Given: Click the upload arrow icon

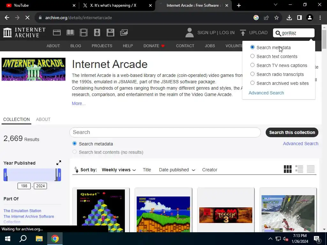Looking at the screenshot, I should tap(243, 33).
